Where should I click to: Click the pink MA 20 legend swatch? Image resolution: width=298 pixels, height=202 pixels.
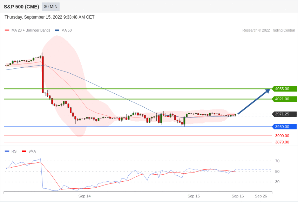coord(7,31)
